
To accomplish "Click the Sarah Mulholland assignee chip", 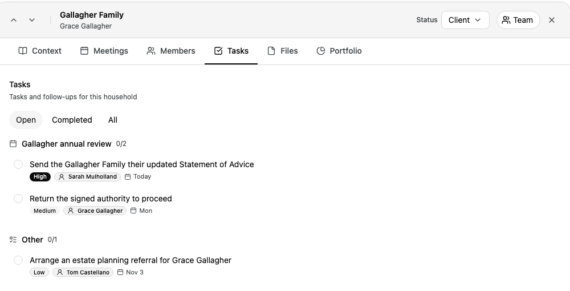I will [x=88, y=177].
